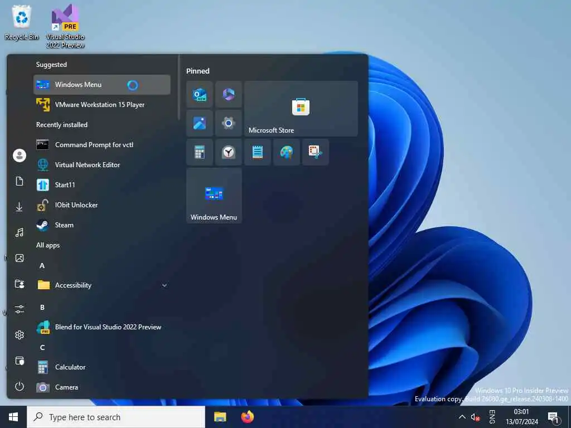
Task: Open the Paint pinned tile
Action: coord(287,152)
